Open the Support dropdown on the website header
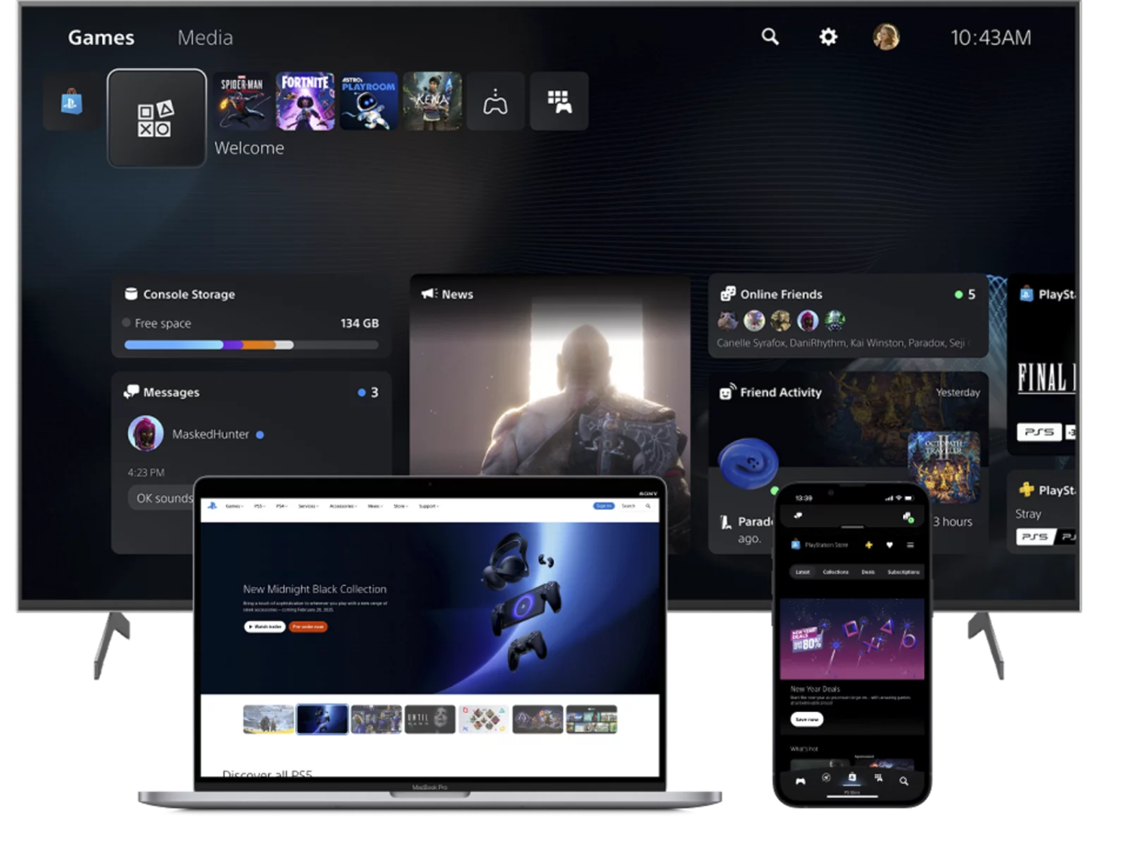This screenshot has height=845, width=1129. (x=428, y=506)
